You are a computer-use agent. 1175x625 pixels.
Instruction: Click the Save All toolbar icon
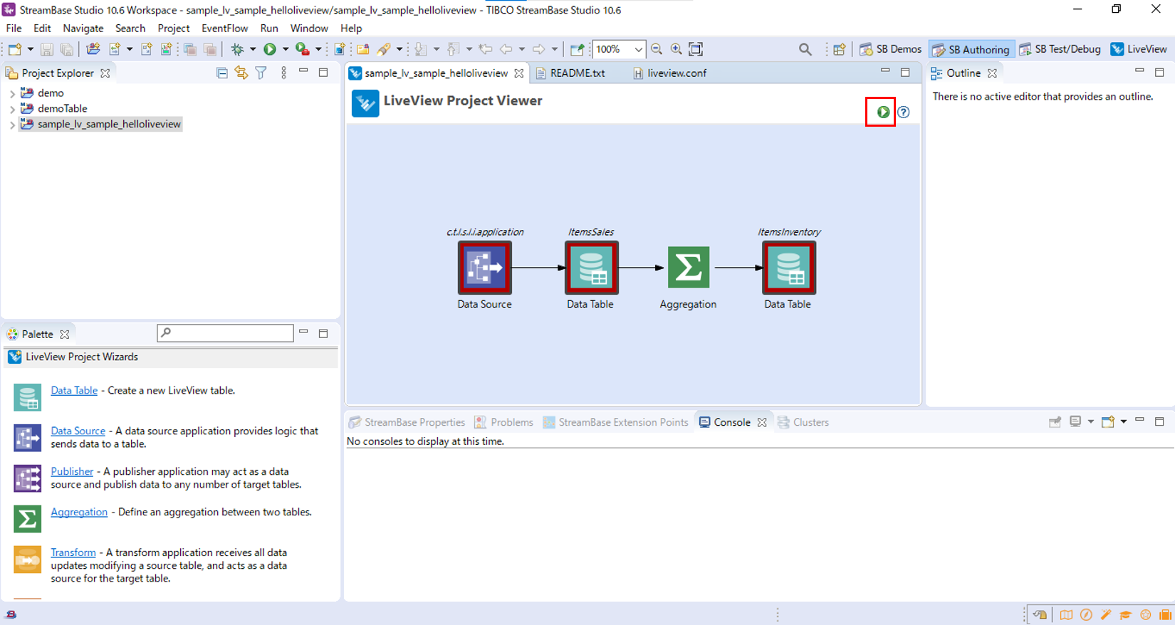[66, 49]
